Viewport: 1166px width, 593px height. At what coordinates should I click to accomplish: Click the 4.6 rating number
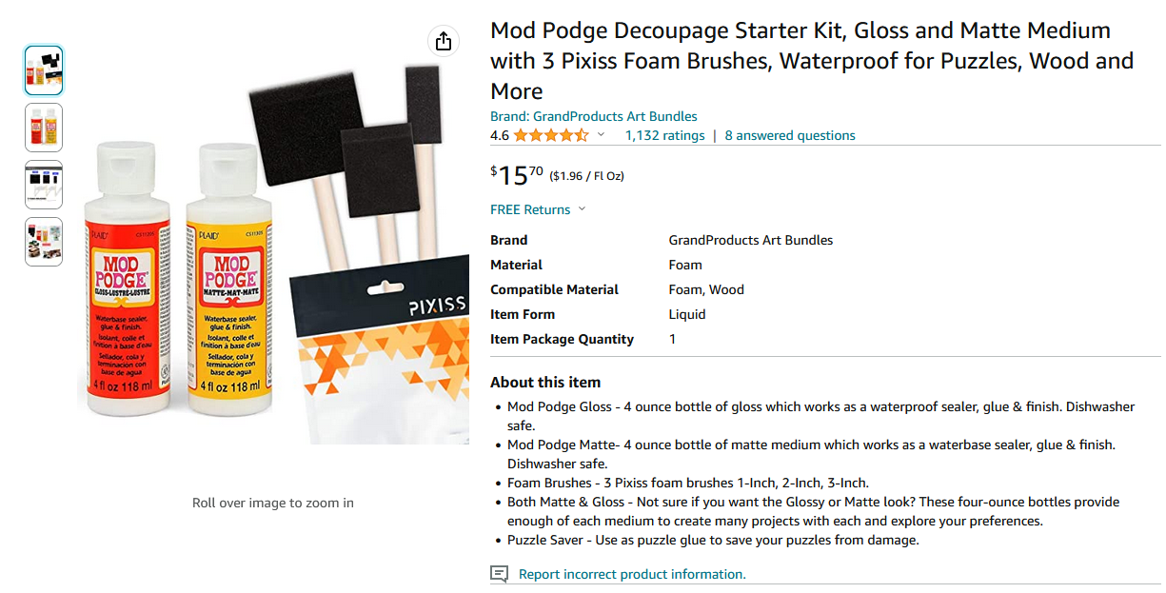(500, 135)
